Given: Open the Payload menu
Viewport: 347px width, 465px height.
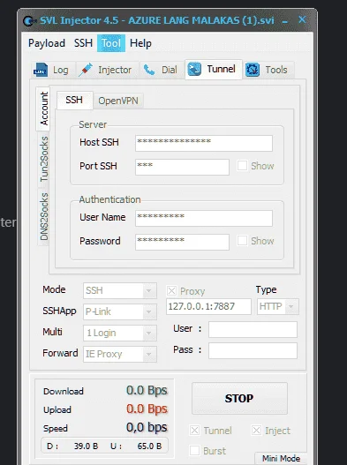Looking at the screenshot, I should [47, 43].
